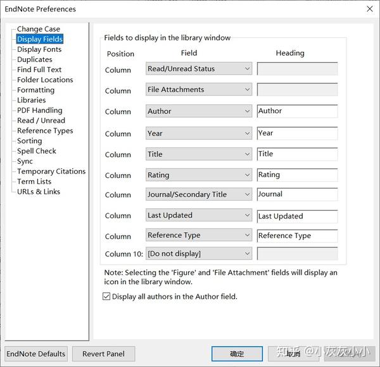Open Folder Locations preferences
The image size is (380, 367).
[45, 80]
